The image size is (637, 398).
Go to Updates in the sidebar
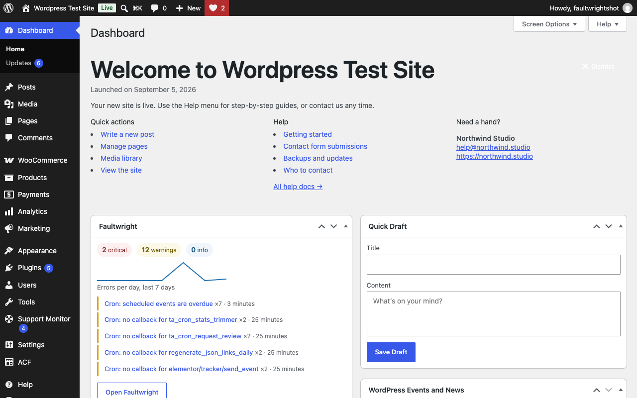[24, 63]
